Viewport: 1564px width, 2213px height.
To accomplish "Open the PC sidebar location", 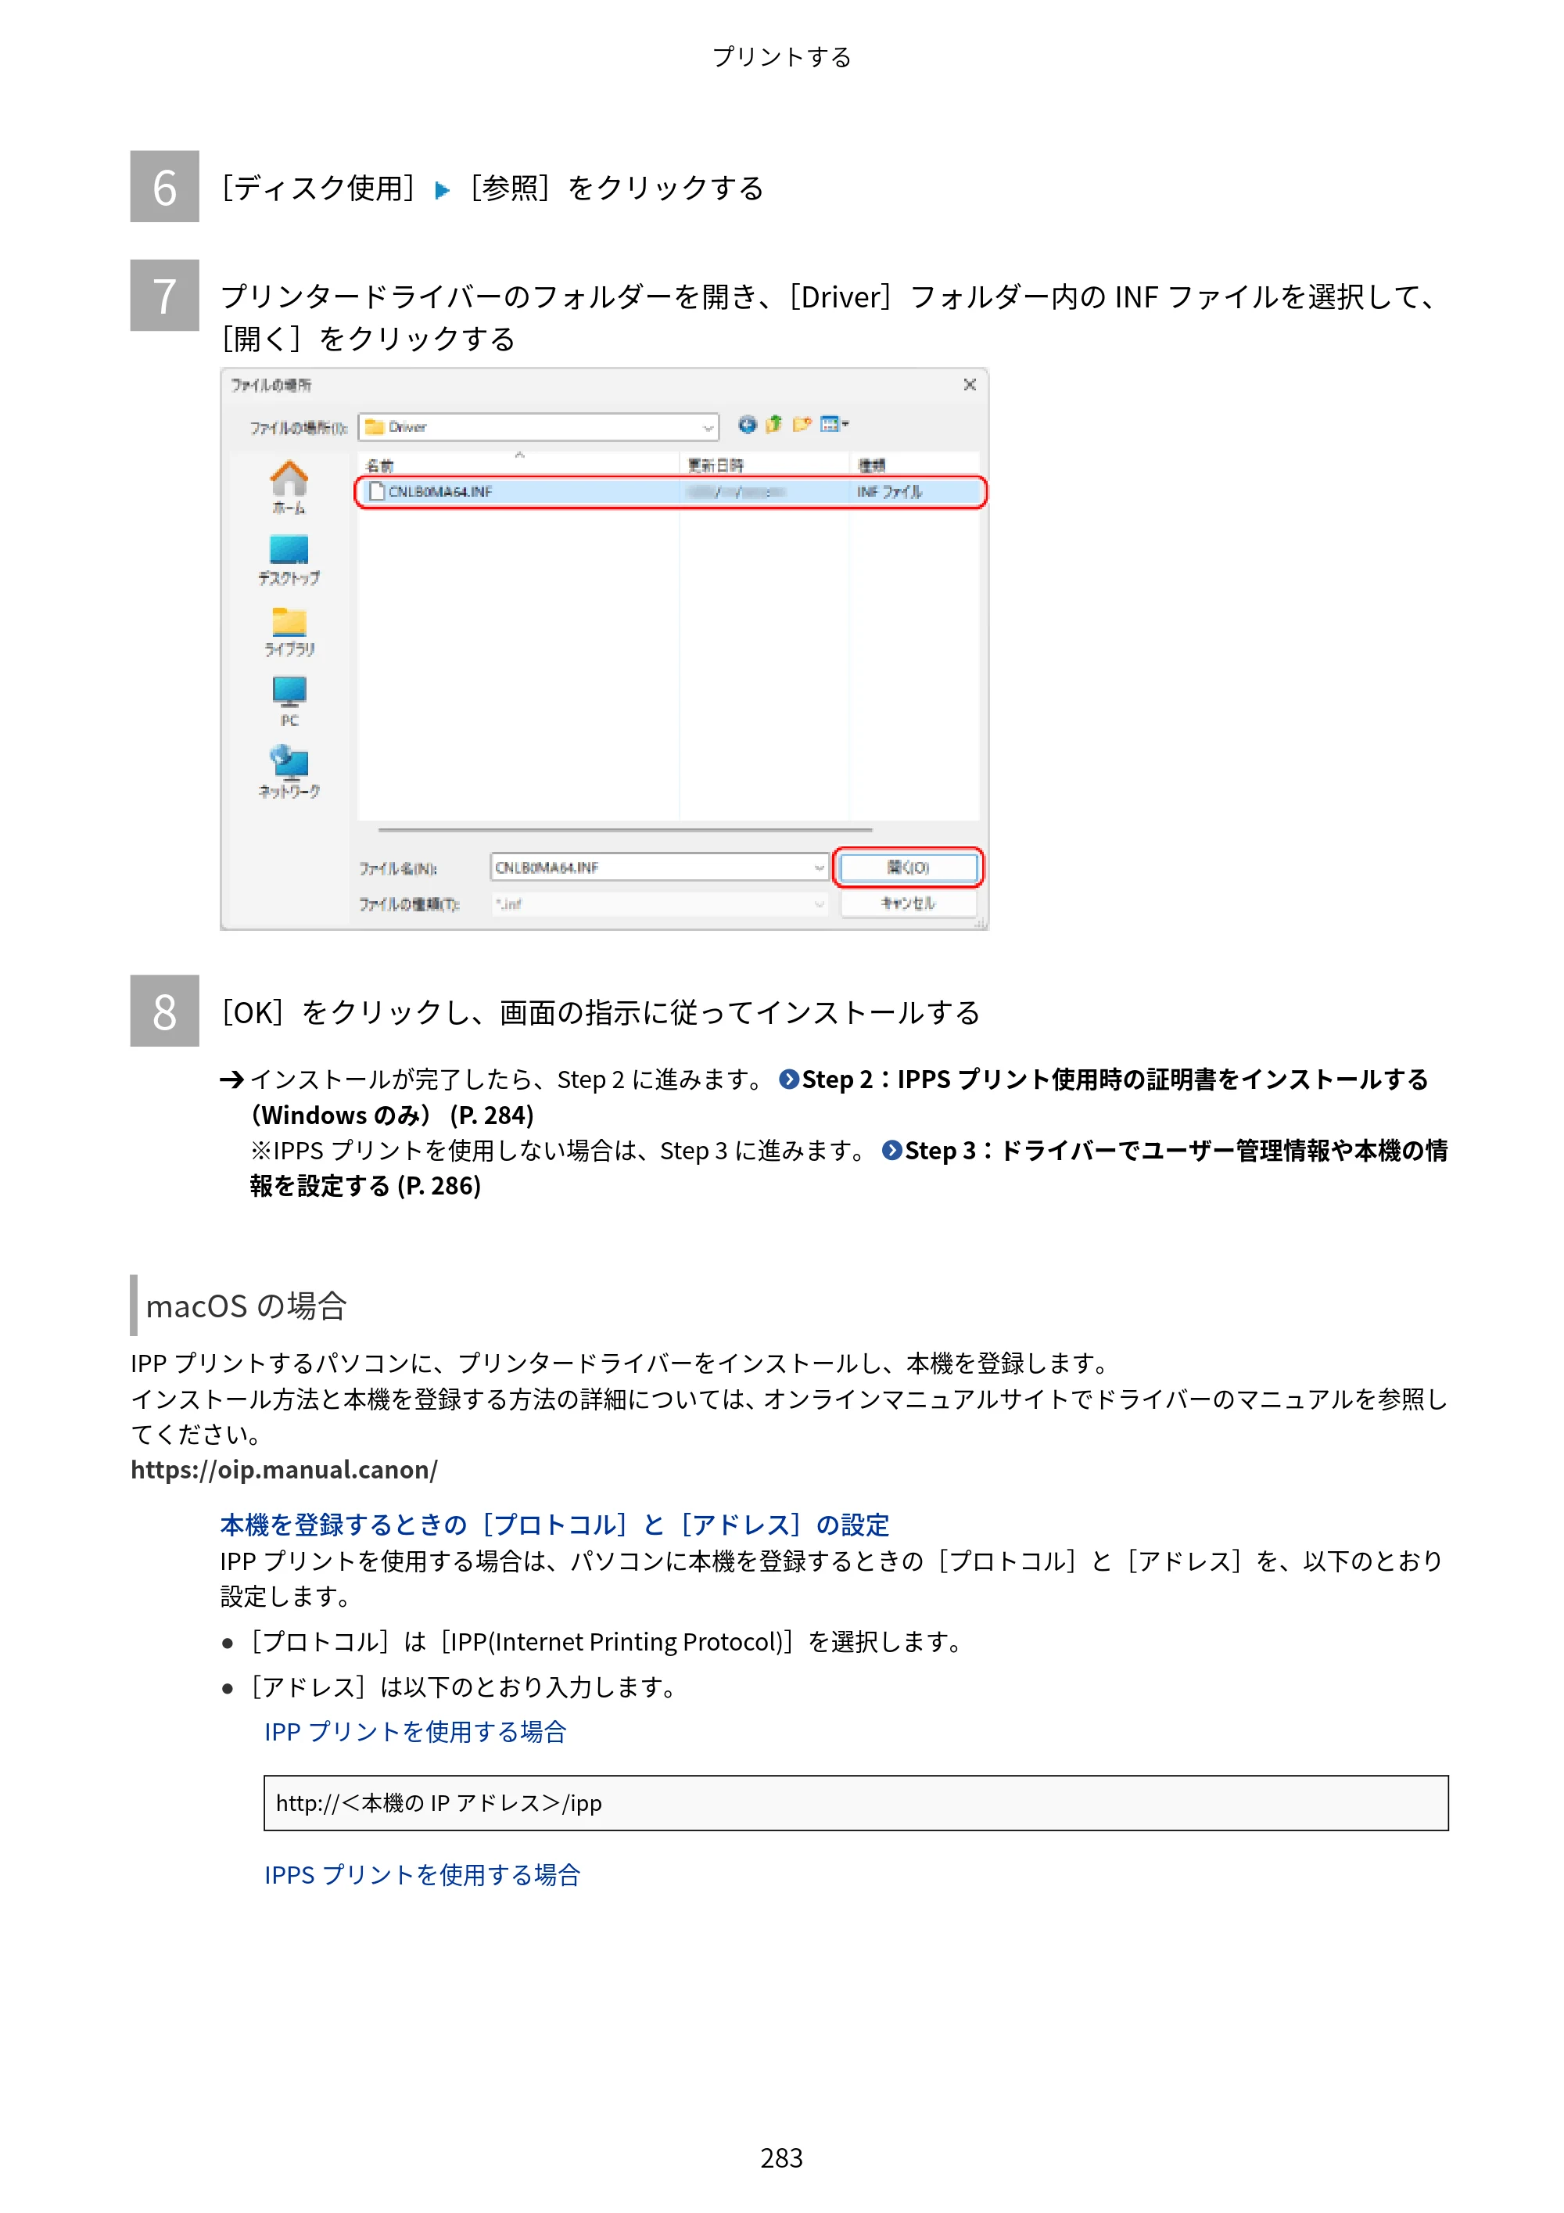I will [288, 701].
